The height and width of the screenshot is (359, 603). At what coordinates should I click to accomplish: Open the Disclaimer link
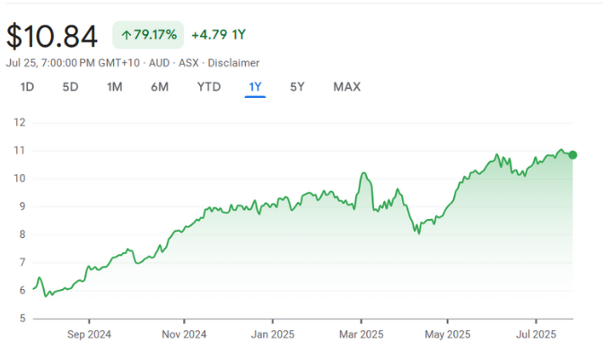(x=235, y=63)
